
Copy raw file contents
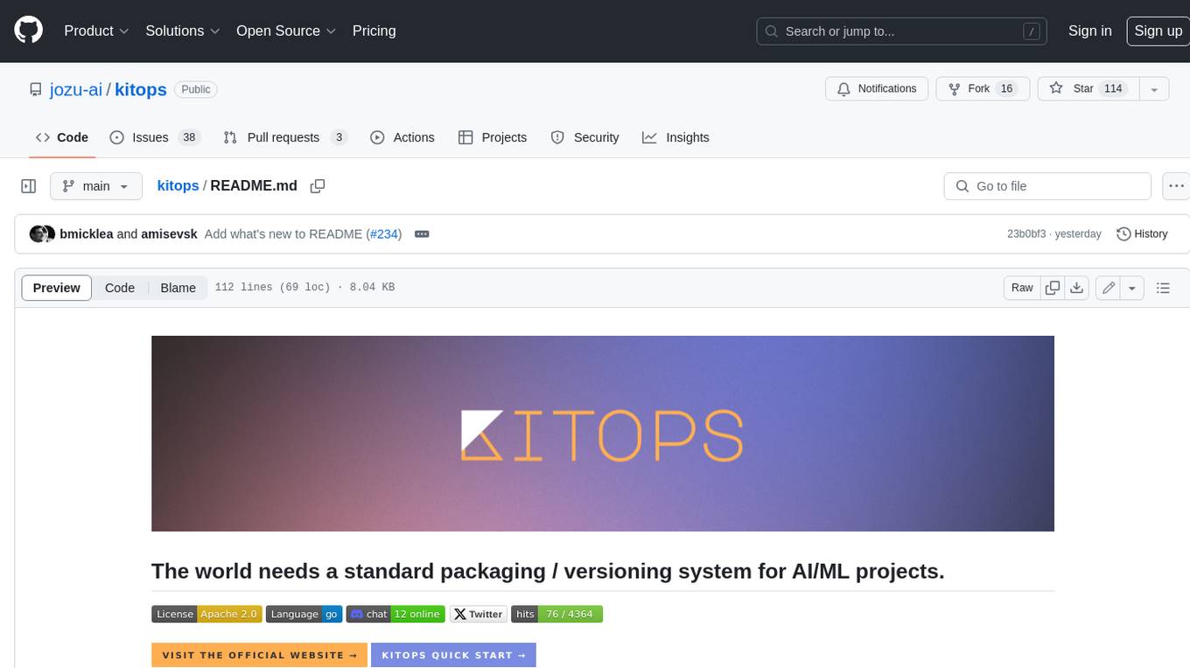tap(1053, 288)
